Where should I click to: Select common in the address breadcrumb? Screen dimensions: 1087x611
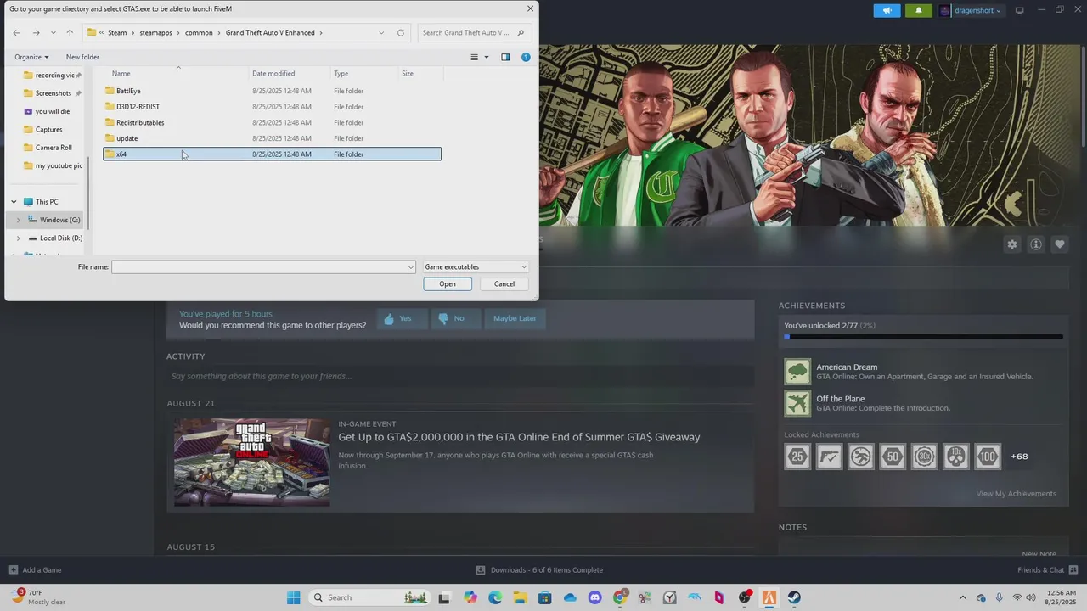199,33
